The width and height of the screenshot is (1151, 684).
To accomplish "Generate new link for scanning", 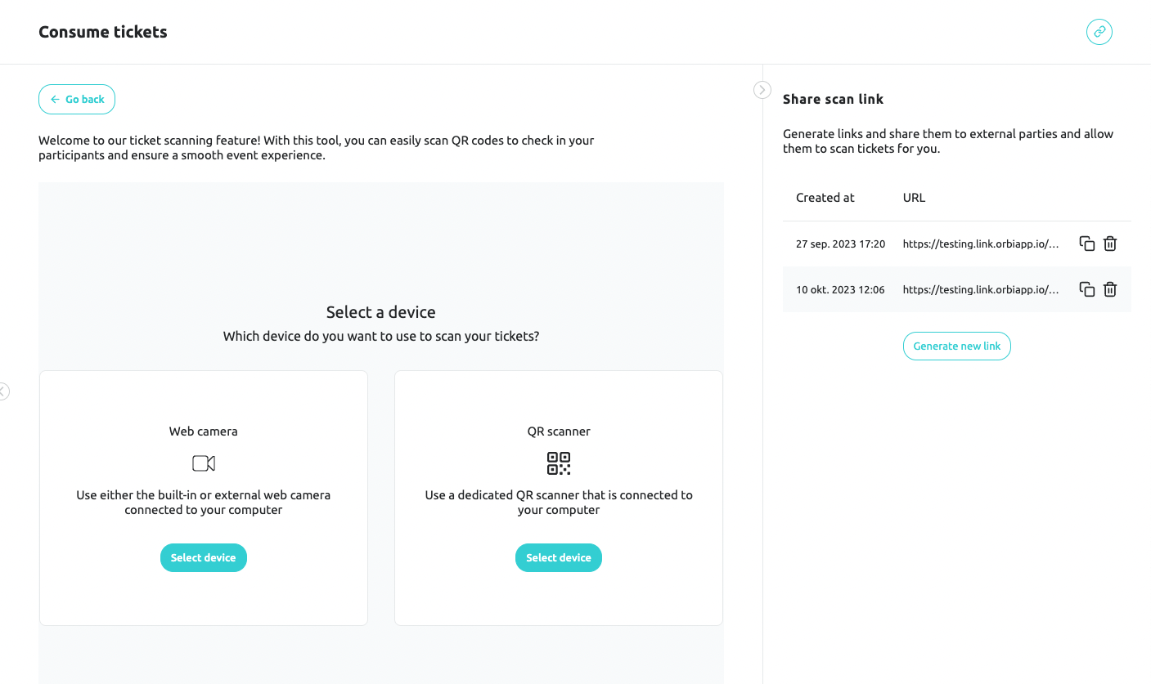I will click(x=957, y=346).
